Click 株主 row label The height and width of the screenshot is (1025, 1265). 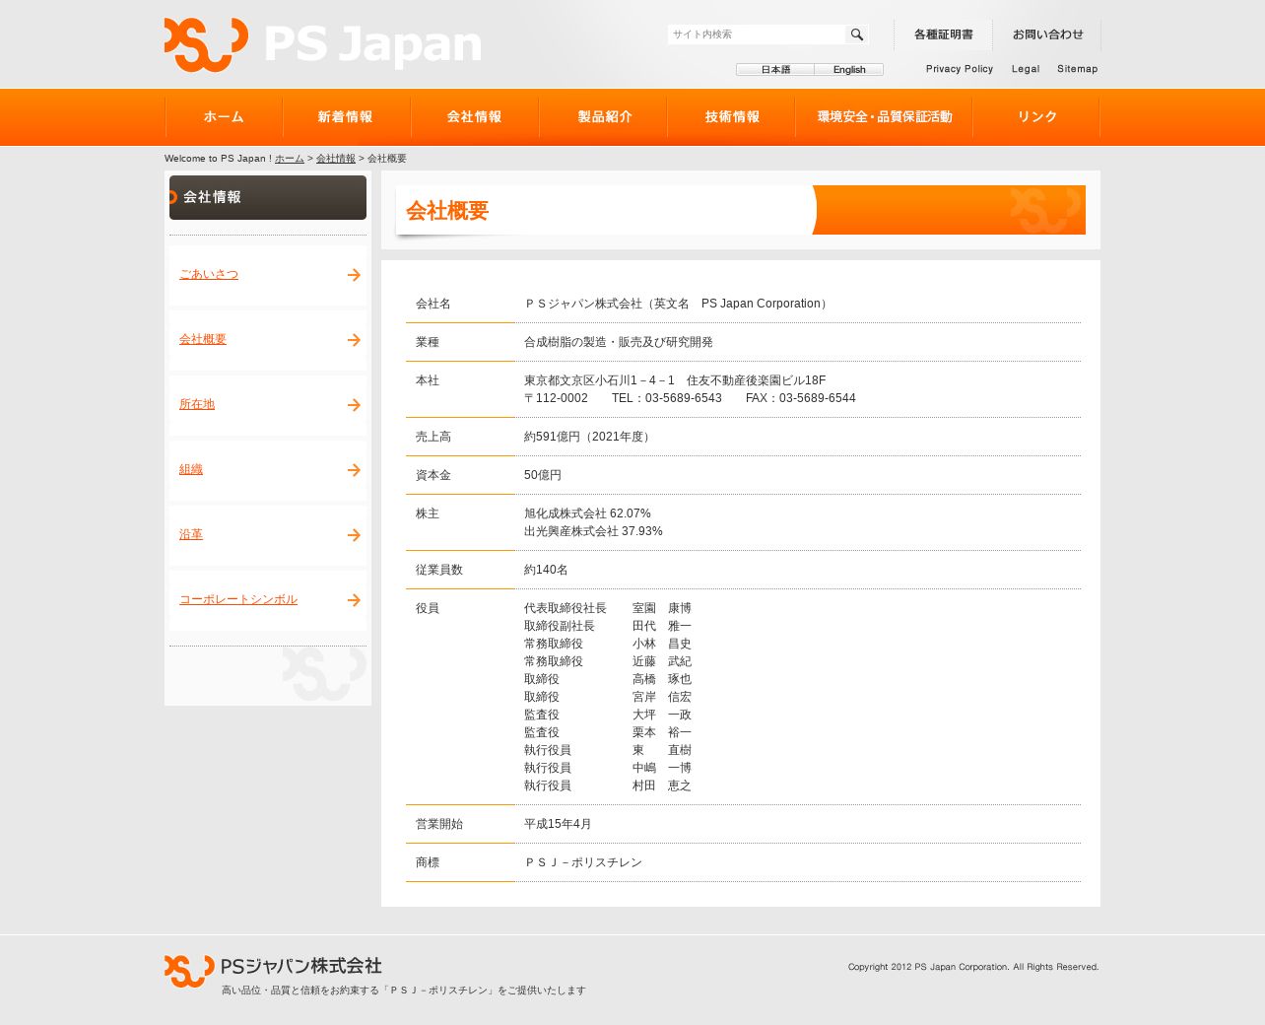point(428,513)
